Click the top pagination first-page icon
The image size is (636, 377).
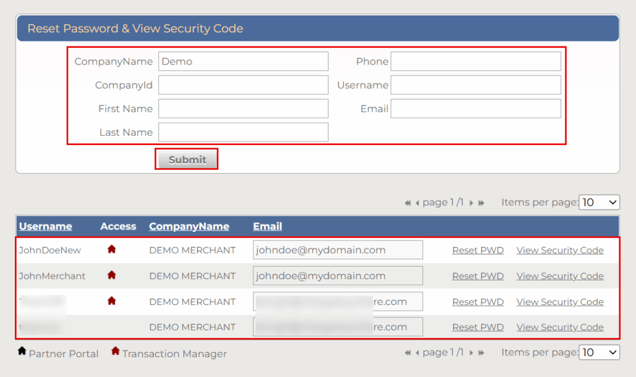point(407,203)
